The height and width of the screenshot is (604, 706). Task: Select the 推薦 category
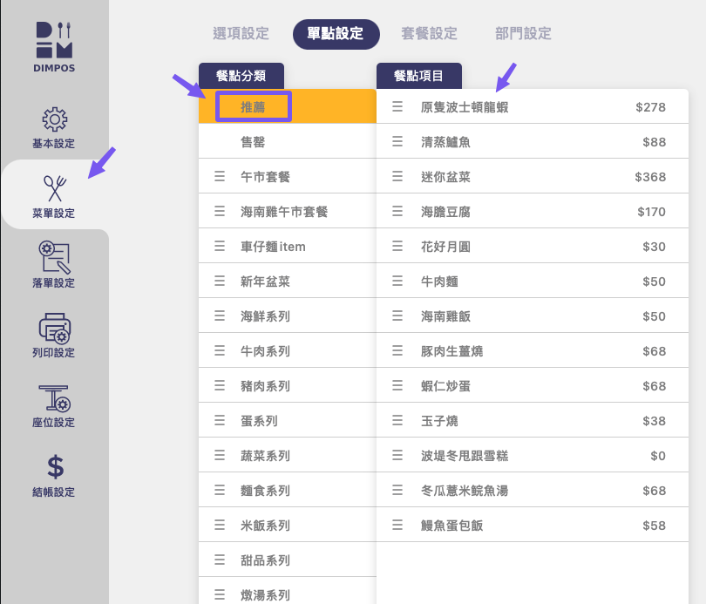tap(253, 107)
